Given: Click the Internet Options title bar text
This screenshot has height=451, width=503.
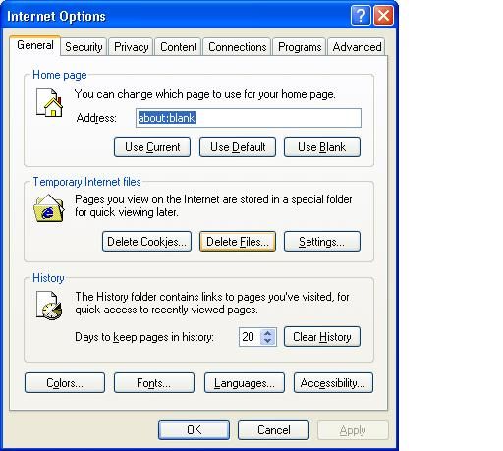Looking at the screenshot, I should (x=56, y=16).
